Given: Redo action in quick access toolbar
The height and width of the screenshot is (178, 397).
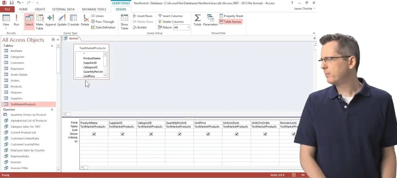Looking at the screenshot, I should pyautogui.click(x=28, y=3).
